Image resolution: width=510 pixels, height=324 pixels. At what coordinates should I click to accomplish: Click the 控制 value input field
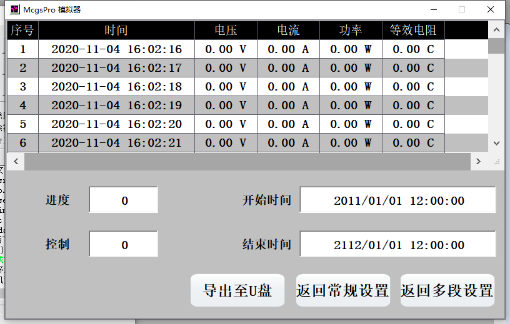(x=124, y=245)
